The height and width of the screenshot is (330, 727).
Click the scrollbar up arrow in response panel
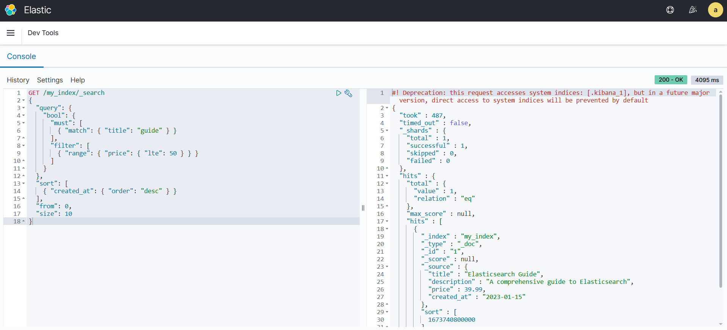point(721,91)
